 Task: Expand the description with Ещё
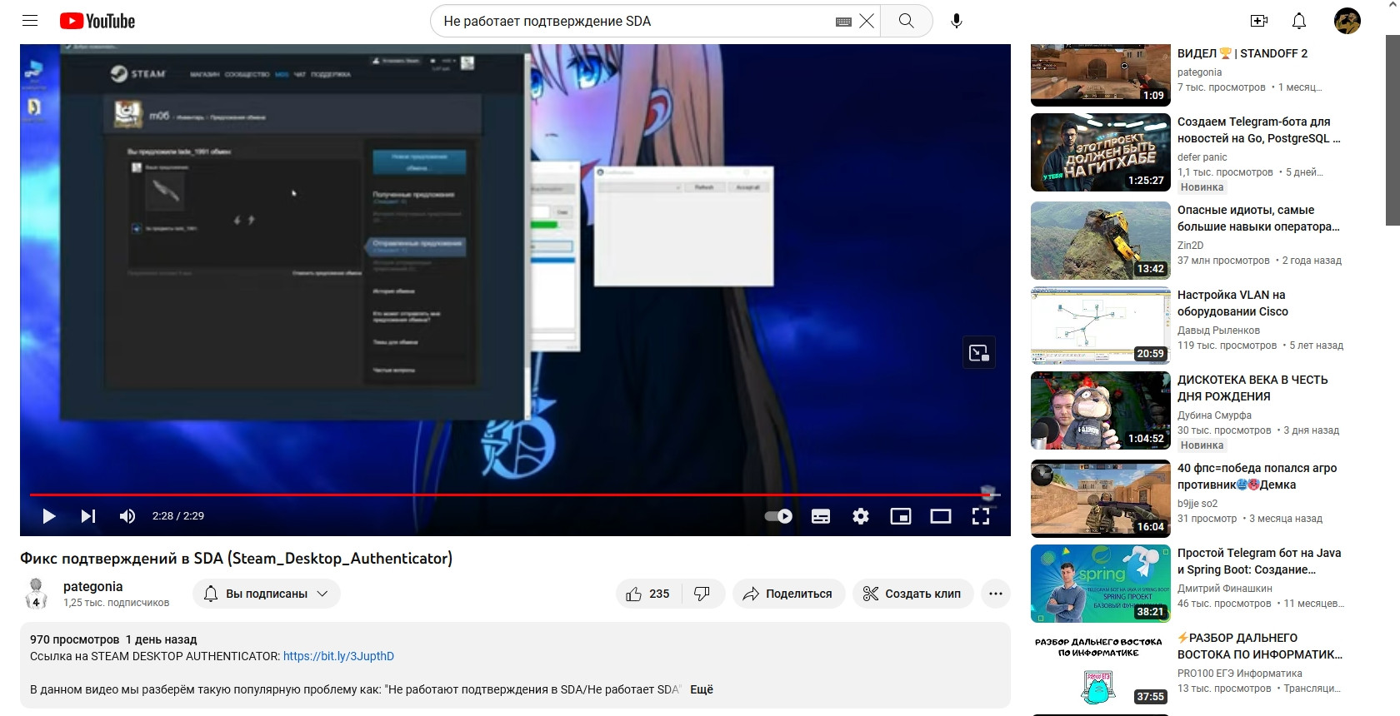702,689
